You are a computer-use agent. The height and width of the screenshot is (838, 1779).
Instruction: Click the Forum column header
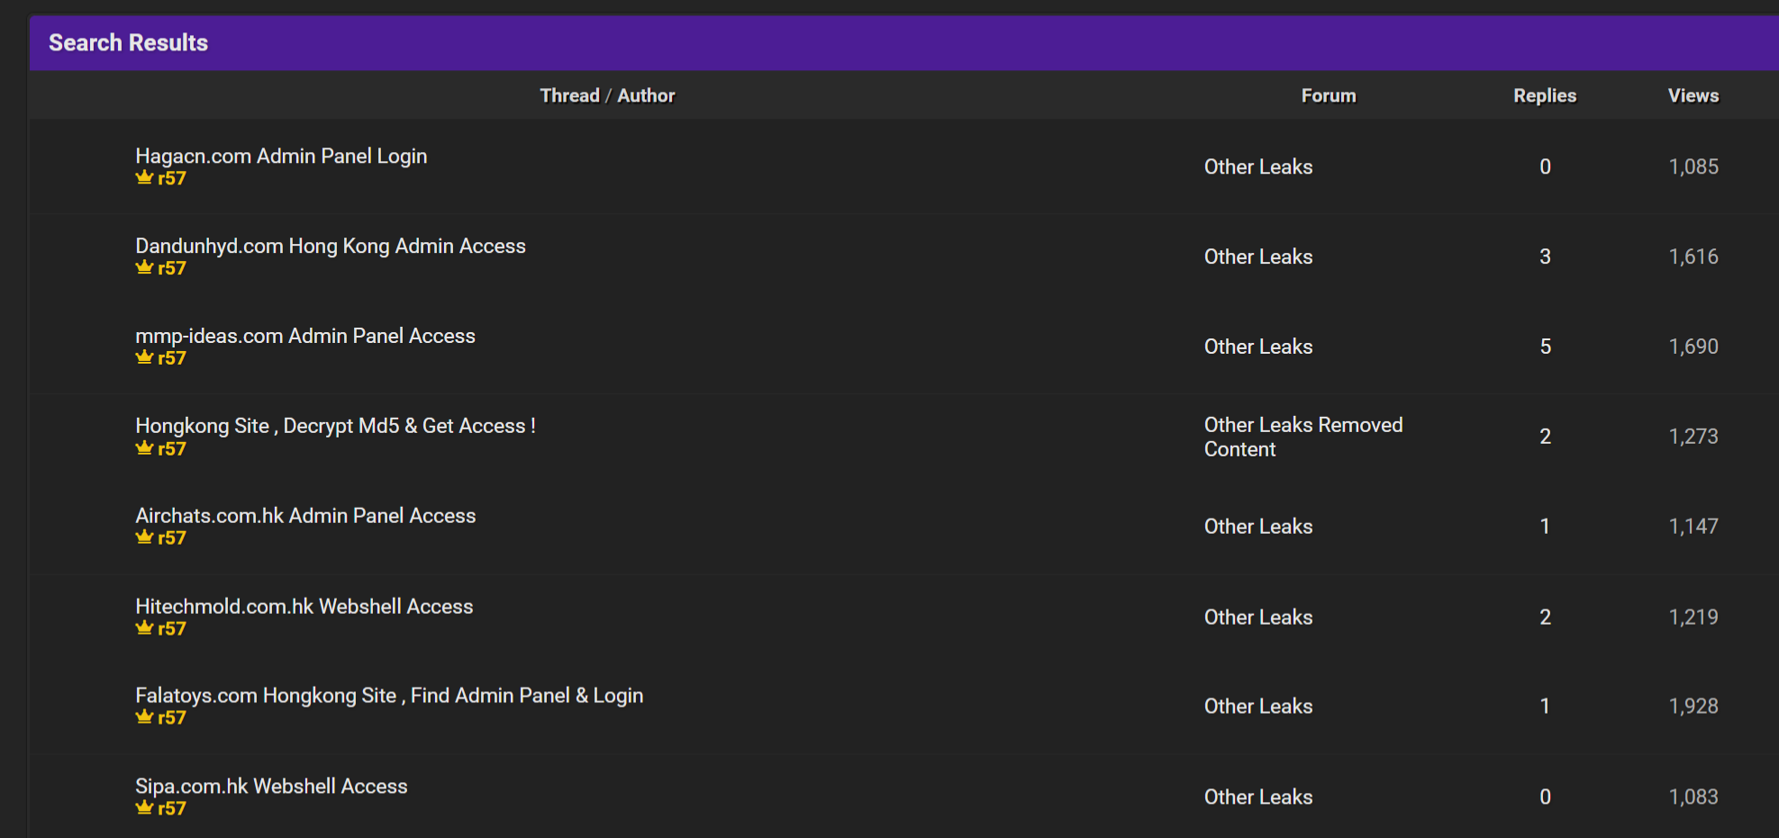[x=1329, y=95]
